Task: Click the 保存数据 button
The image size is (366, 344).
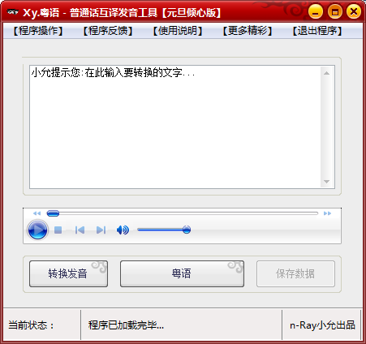Action: pyautogui.click(x=295, y=273)
